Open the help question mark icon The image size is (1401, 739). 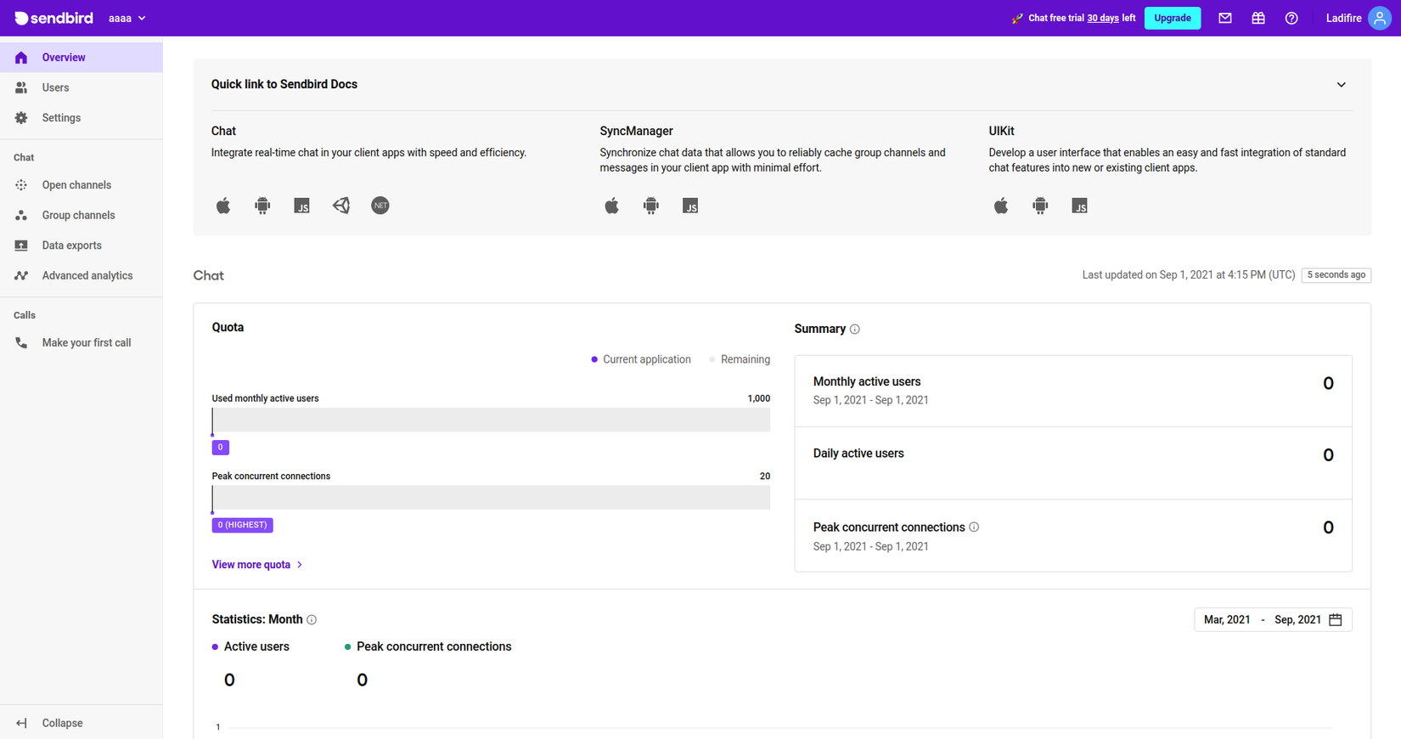(1291, 18)
